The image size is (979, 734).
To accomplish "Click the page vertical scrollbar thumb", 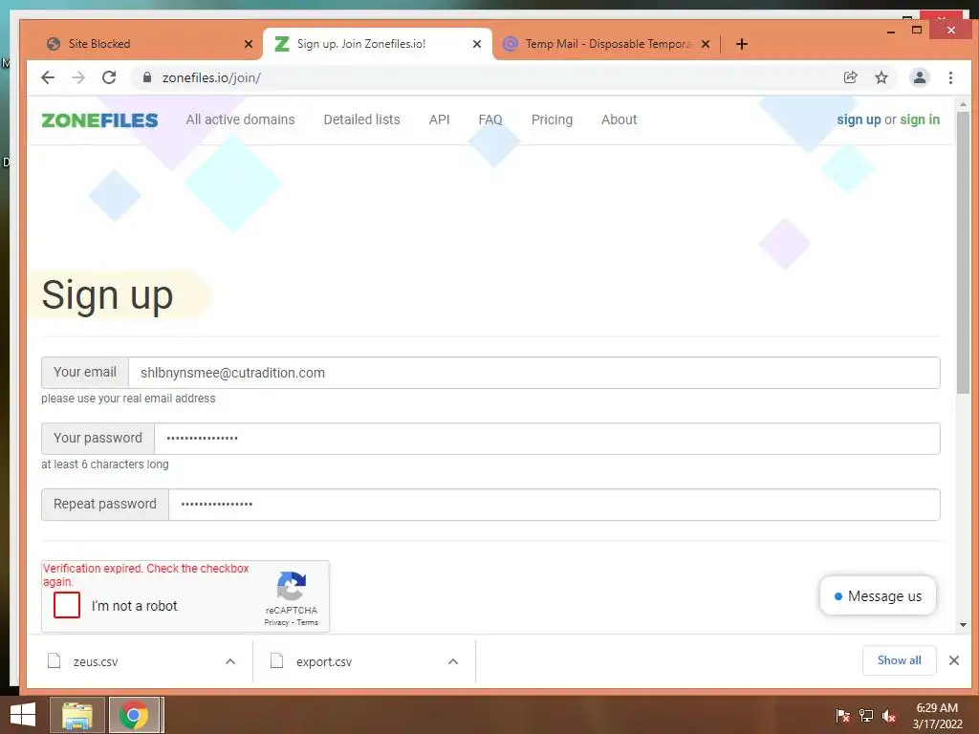I will point(963,252).
